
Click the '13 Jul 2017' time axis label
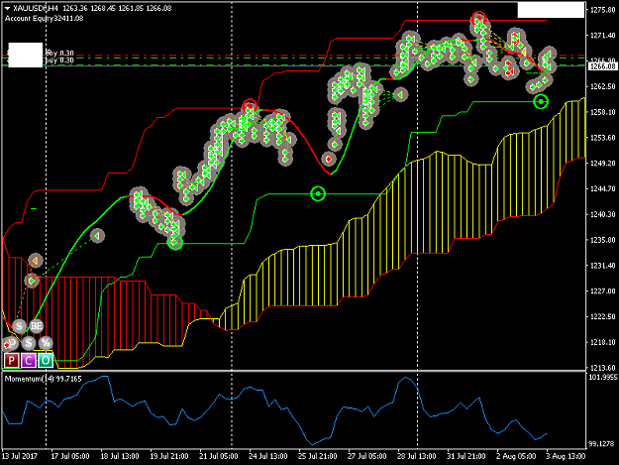pyautogui.click(x=20, y=456)
